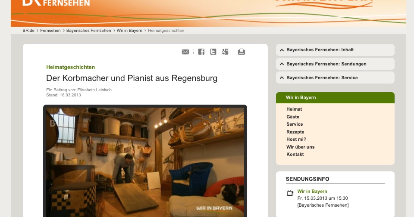Expand Bayerisches Fernsehen: Inhalt panel

(x=335, y=50)
